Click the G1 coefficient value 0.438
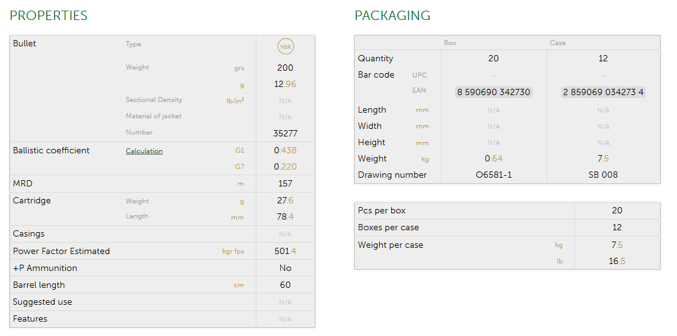Screen dimensions: 677x336 click(x=285, y=150)
